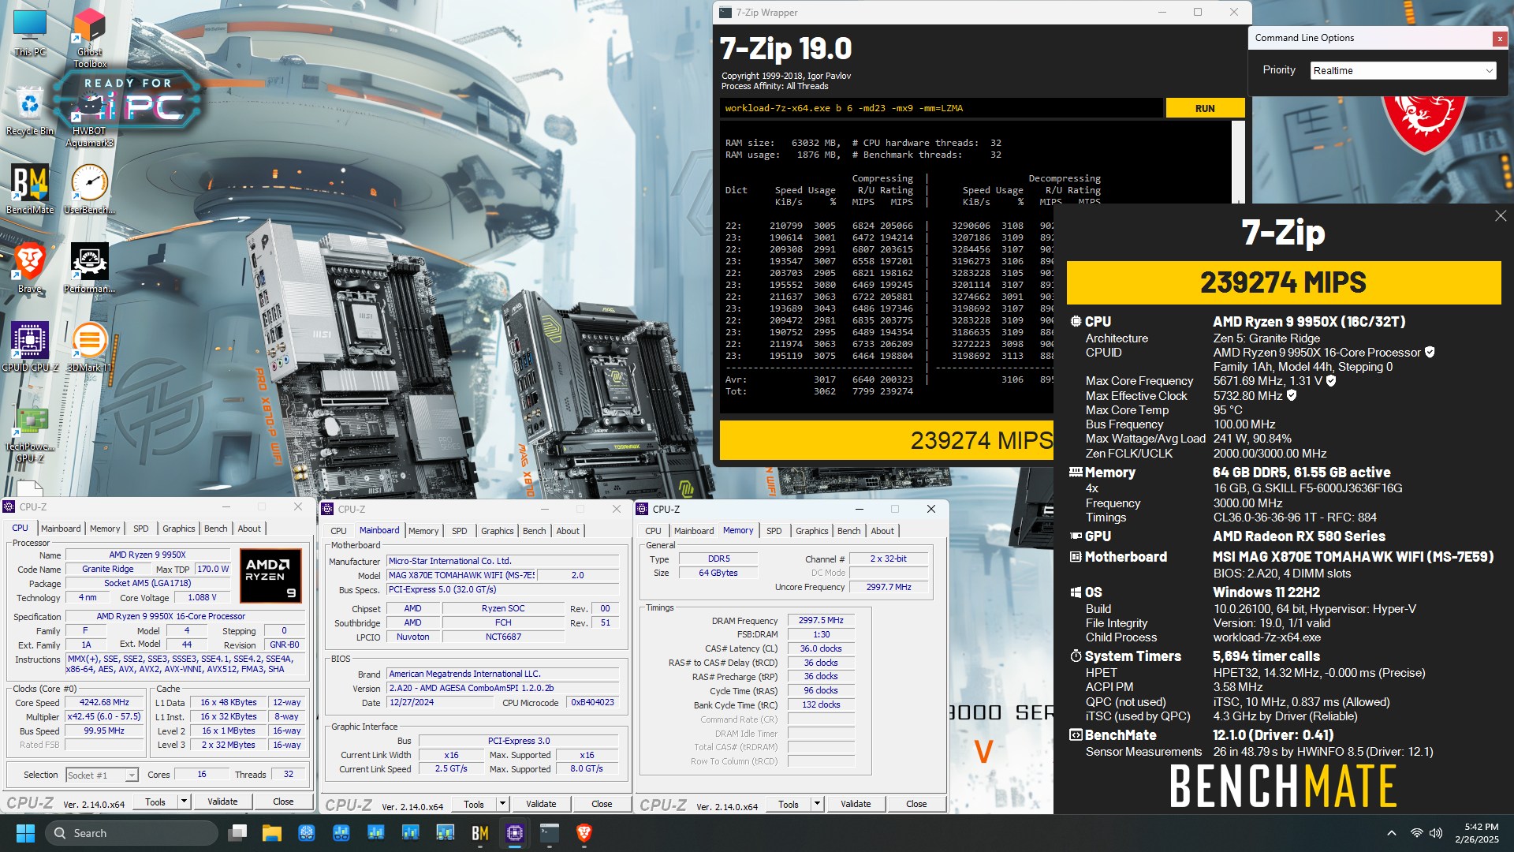The width and height of the screenshot is (1514, 852).
Task: Switch to CPU-Z on the taskbar
Action: [515, 833]
